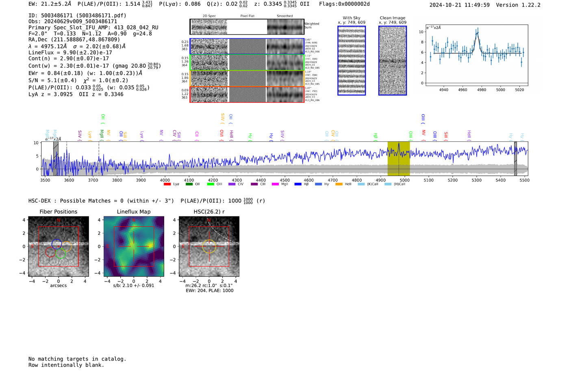Viewport: 569px width, 387px height.
Task: Click the ID 5003486171 pdf label
Action: [77, 15]
